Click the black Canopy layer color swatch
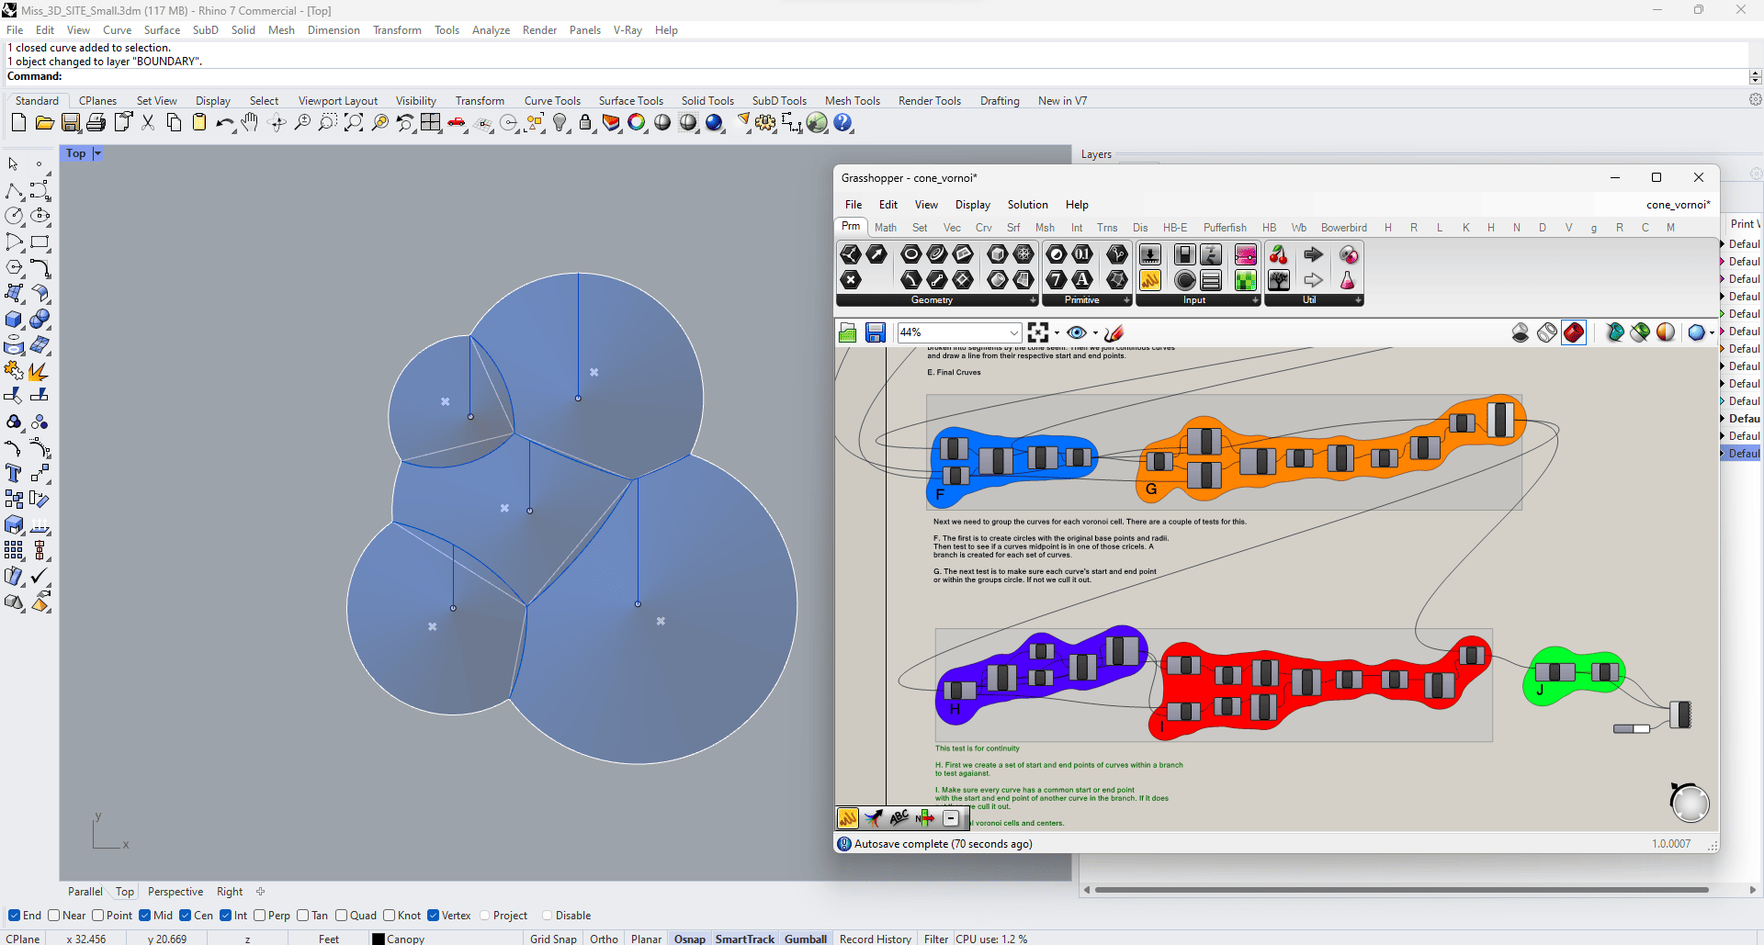 pyautogui.click(x=378, y=939)
